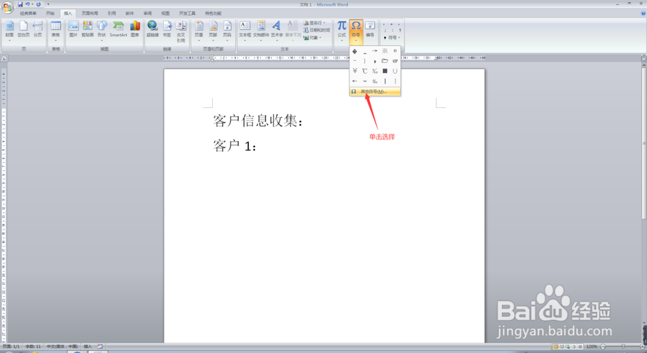Insert 日期和时间 date and time
647x353 pixels.
tap(317, 30)
